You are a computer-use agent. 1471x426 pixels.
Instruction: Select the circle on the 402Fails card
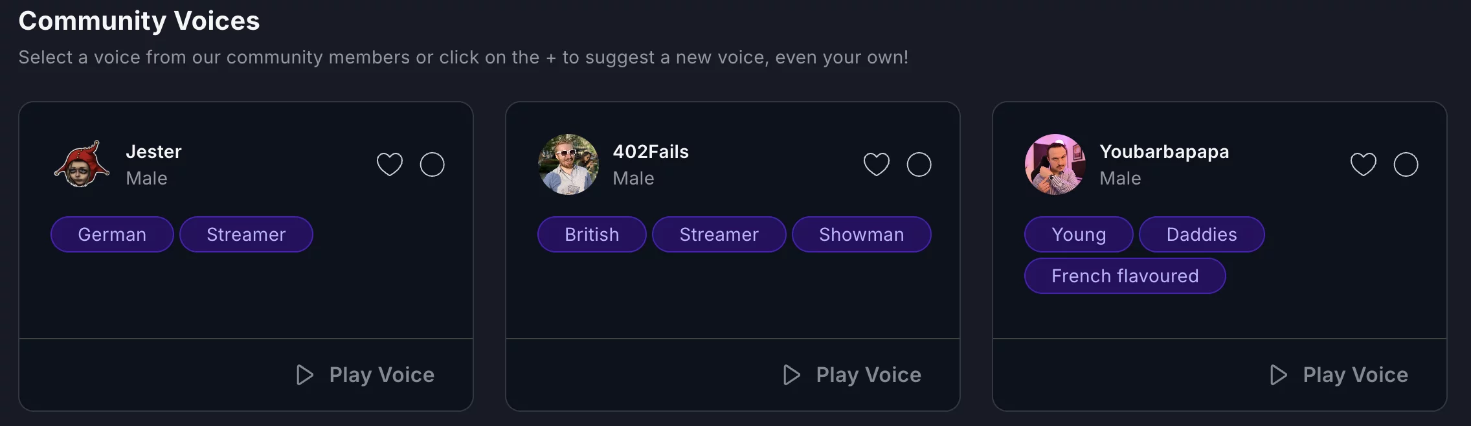(919, 164)
